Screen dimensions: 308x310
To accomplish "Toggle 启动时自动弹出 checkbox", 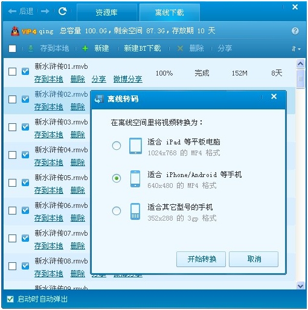I will coord(10,299).
